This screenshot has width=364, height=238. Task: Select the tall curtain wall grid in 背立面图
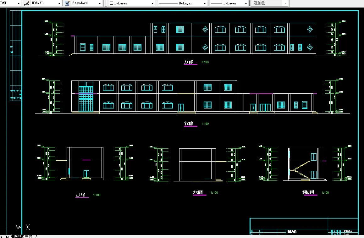pyautogui.click(x=86, y=99)
